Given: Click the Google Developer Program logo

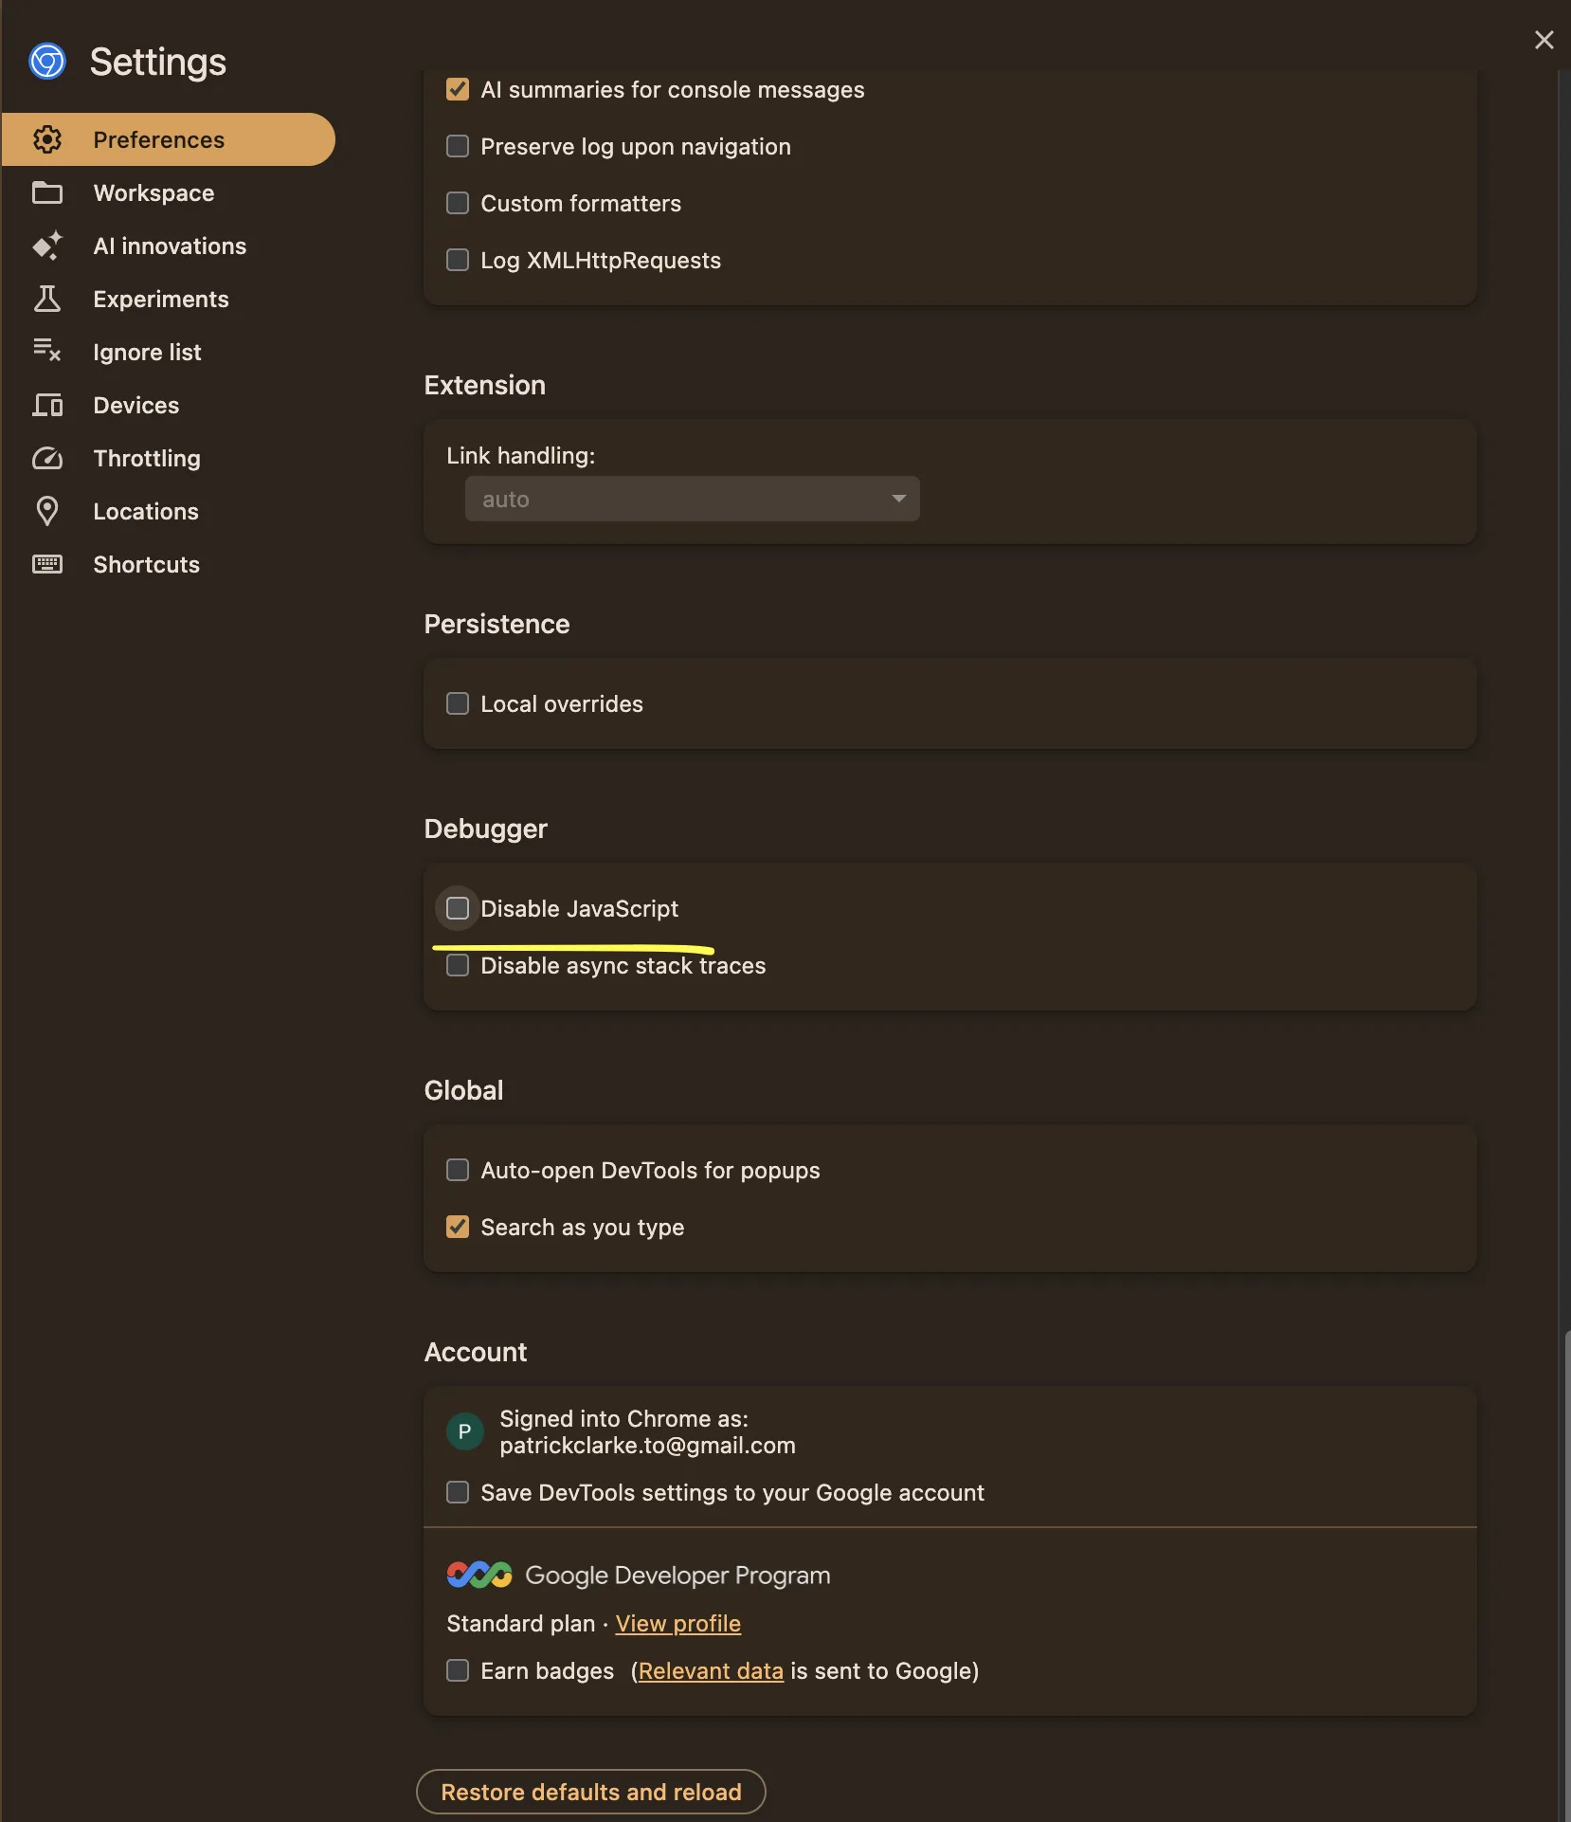Looking at the screenshot, I should pos(479,1575).
